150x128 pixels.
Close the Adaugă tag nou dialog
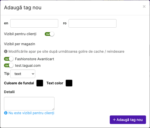(144, 7)
